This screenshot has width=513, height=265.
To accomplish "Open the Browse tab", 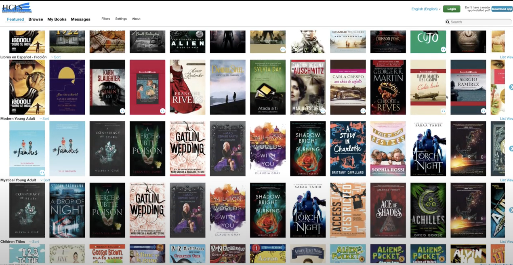I will coord(36,19).
